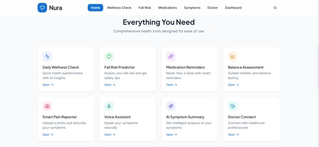Select the Home nav tab
Image resolution: width=319 pixels, height=147 pixels.
[x=95, y=8]
